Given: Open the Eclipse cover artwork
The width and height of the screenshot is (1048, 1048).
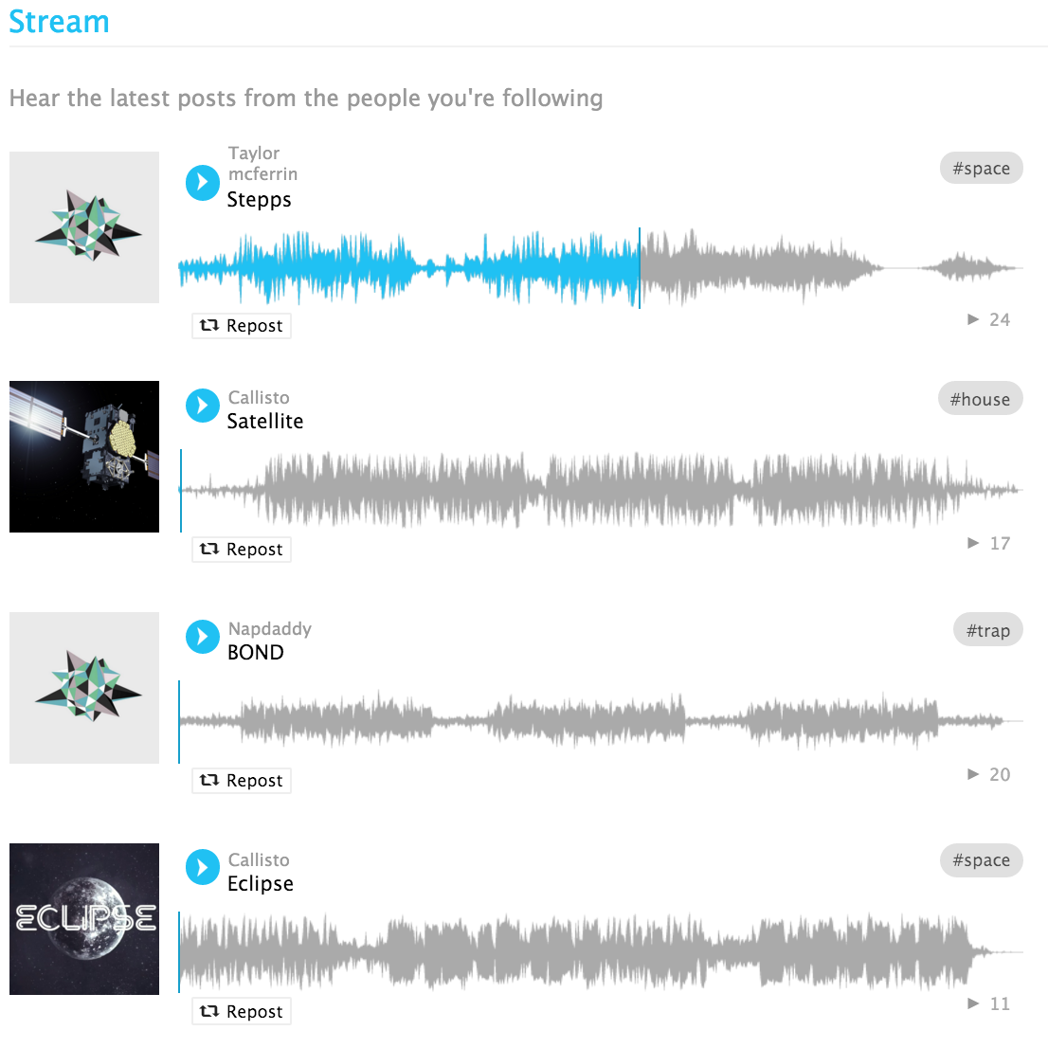Looking at the screenshot, I should tap(84, 919).
